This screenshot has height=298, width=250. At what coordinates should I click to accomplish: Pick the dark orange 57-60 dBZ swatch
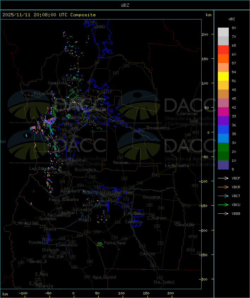pos(223,59)
